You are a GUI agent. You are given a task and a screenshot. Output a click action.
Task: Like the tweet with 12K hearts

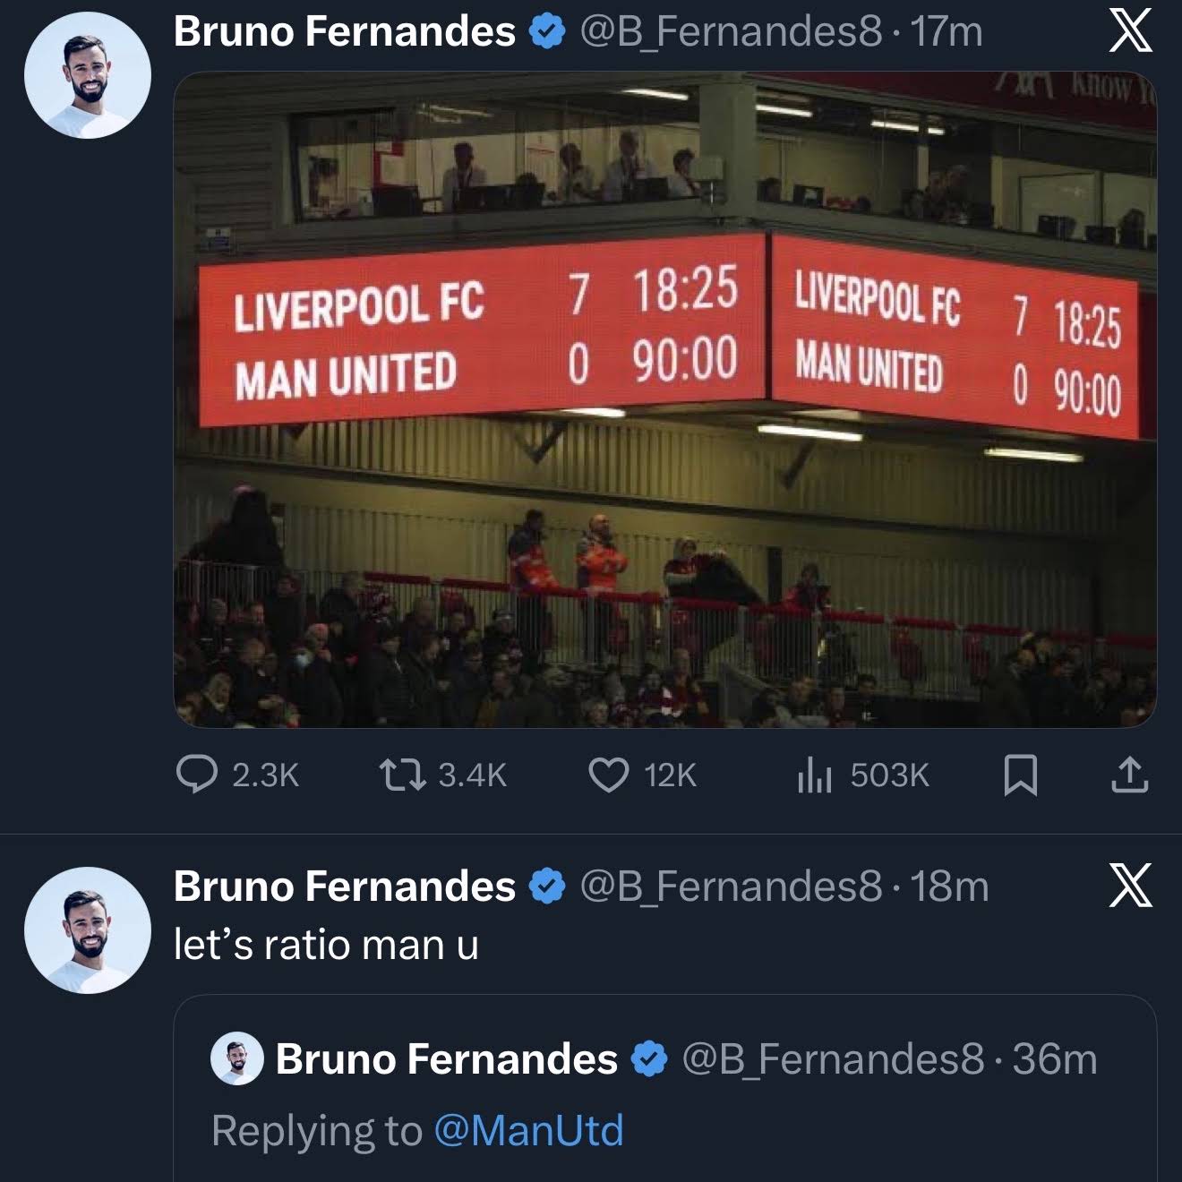[x=608, y=775]
